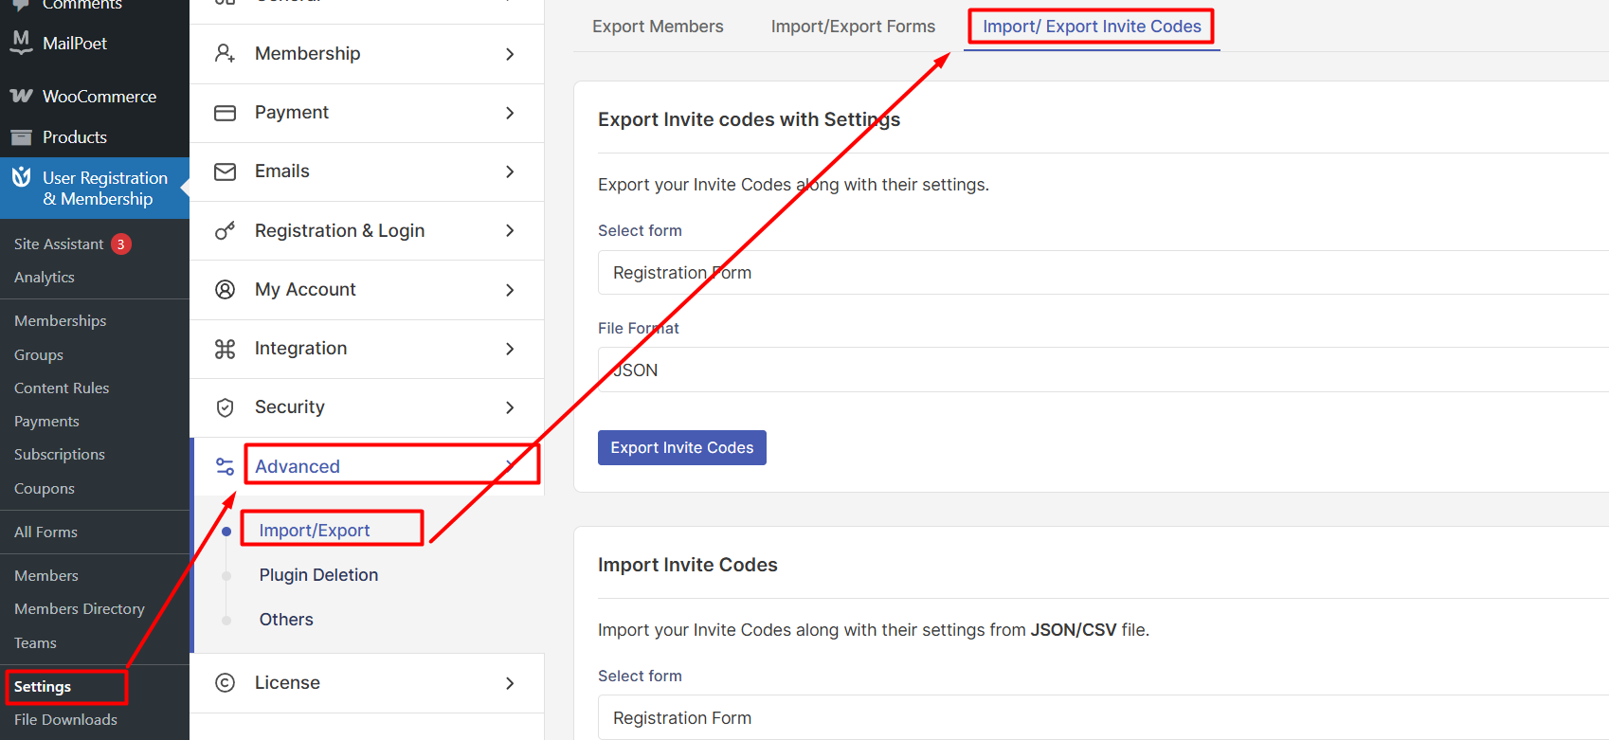Open the Emails settings section
Screen dimensions: 1609x740
(x=367, y=171)
